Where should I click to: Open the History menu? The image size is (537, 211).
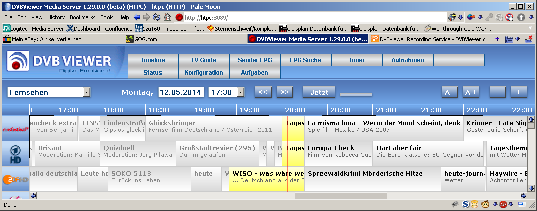click(56, 17)
